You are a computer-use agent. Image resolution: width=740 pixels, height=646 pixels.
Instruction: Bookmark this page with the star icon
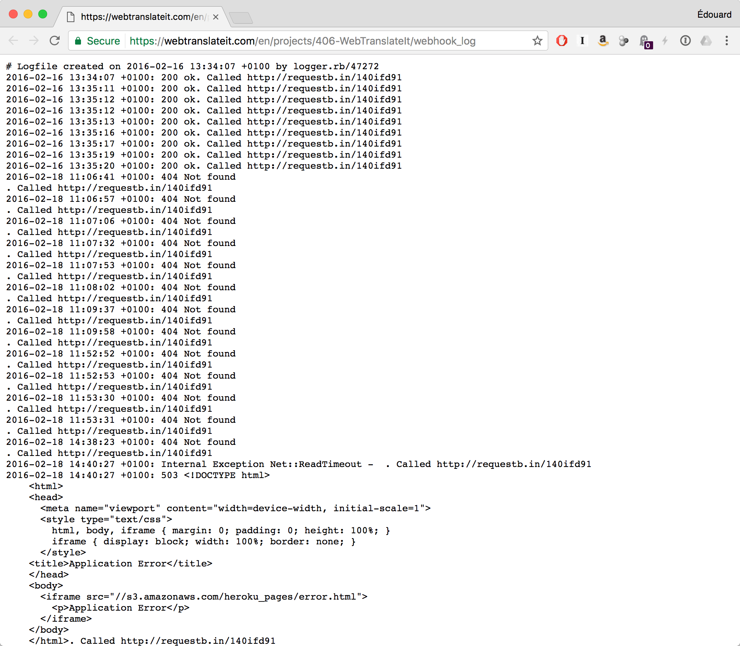[x=537, y=41]
